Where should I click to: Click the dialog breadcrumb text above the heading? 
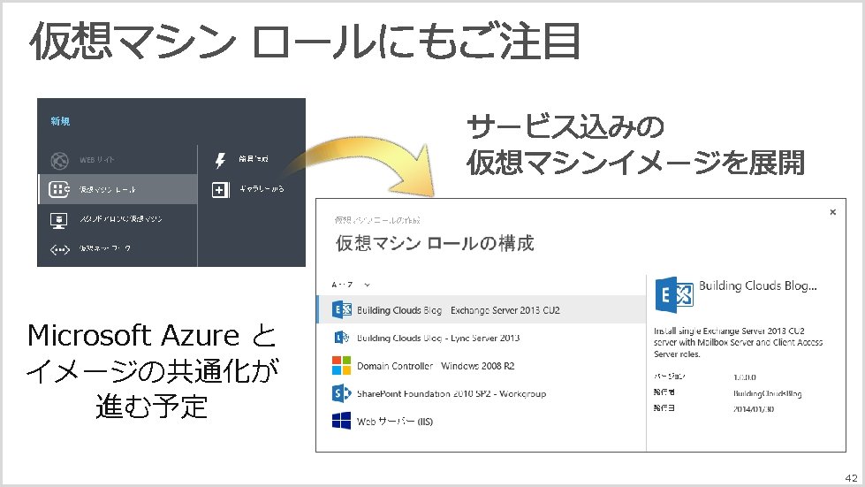(377, 220)
